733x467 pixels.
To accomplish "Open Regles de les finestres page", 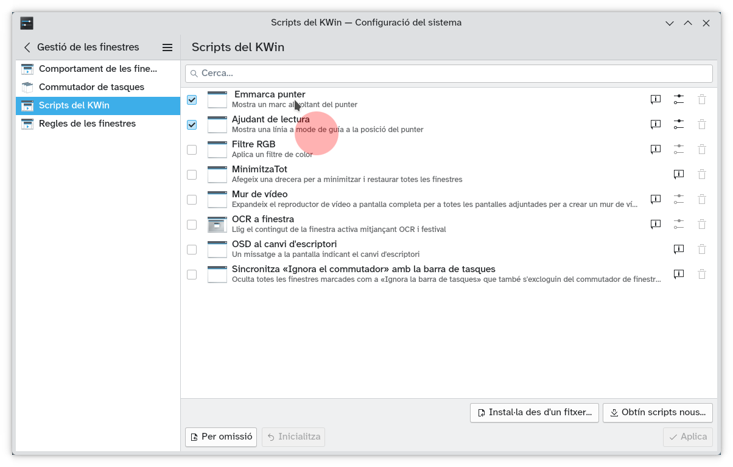I will click(x=98, y=124).
